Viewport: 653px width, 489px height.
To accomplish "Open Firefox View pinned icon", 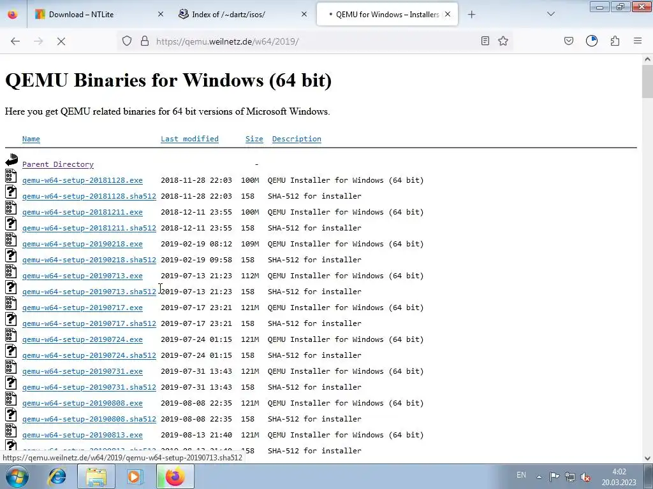I will [13, 15].
